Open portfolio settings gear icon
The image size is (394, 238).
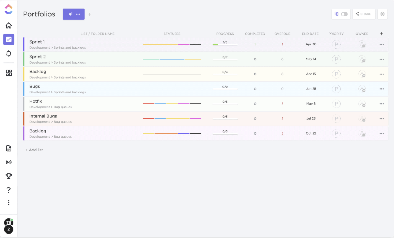point(382,14)
